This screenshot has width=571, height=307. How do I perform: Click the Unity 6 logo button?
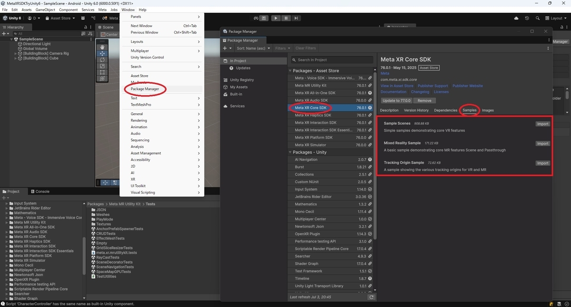click(x=12, y=18)
